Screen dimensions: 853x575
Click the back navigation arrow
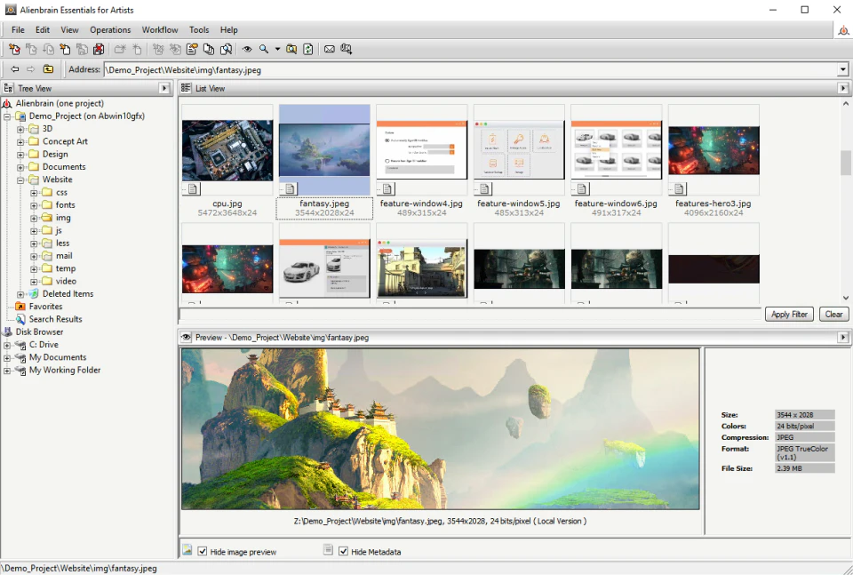(x=14, y=68)
